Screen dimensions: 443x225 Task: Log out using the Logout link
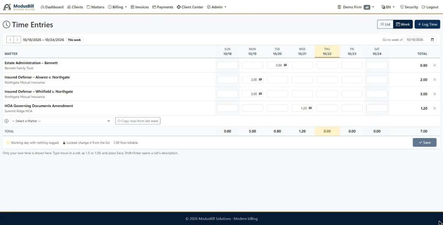430,7
